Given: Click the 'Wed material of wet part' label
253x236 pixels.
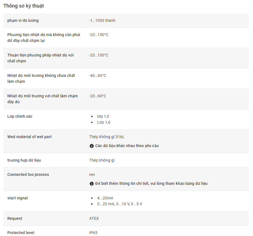Looking at the screenshot, I should click(29, 137).
